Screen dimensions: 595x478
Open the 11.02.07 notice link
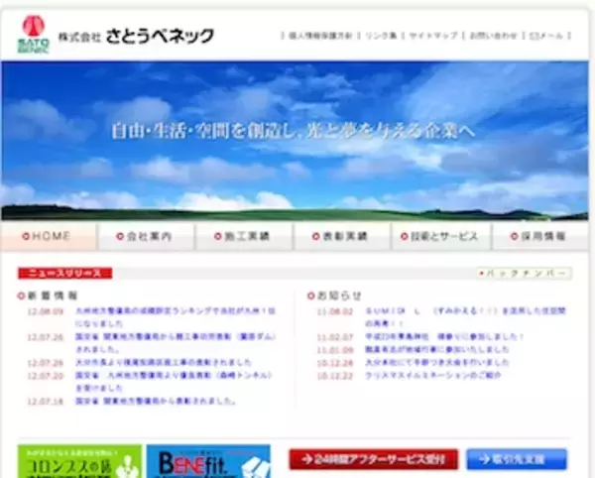pos(444,336)
